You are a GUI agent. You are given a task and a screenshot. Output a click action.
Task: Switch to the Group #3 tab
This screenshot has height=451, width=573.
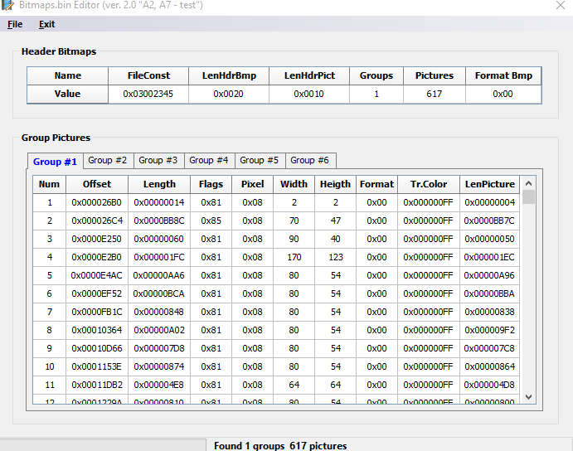point(158,160)
